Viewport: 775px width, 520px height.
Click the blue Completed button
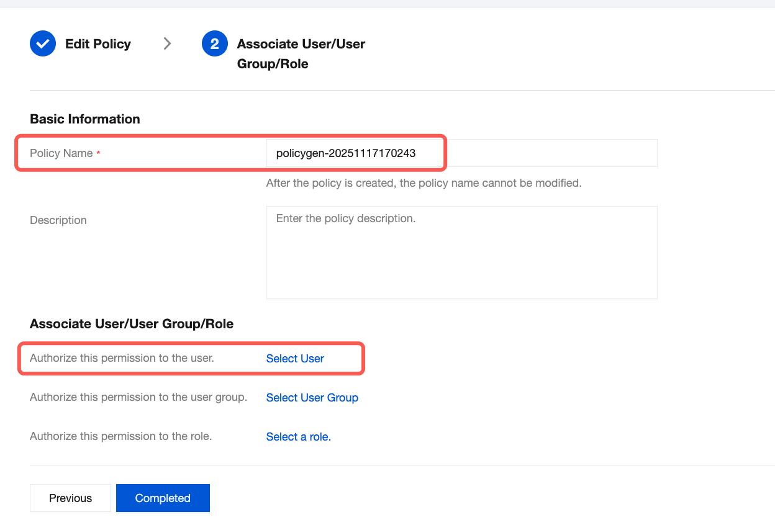click(x=163, y=498)
